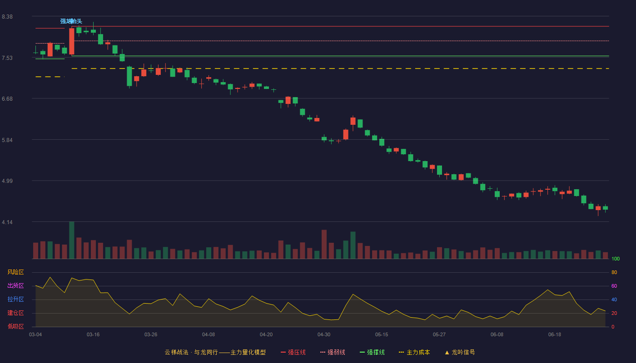
Task: Click the 低吸区 zone label
Action: 15,326
